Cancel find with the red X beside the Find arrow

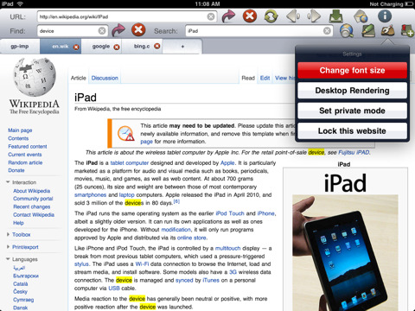coord(138,30)
